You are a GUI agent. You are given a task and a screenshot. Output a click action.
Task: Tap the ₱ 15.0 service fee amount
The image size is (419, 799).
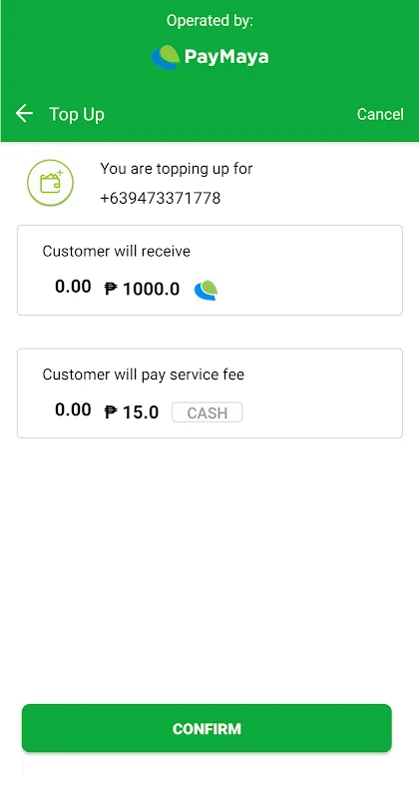[x=132, y=412]
